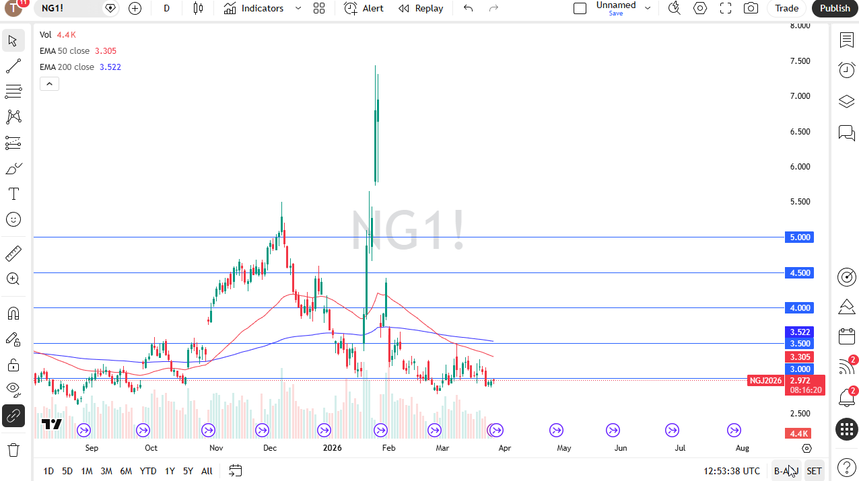
Task: Open quick search icon
Action: 674,8
